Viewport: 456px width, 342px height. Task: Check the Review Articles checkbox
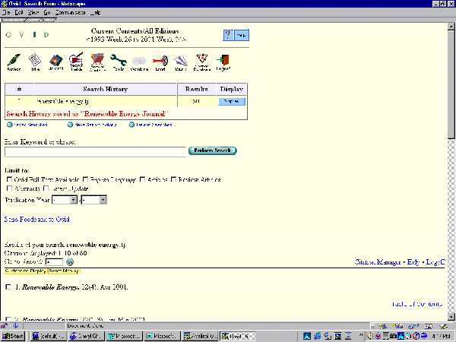point(173,179)
